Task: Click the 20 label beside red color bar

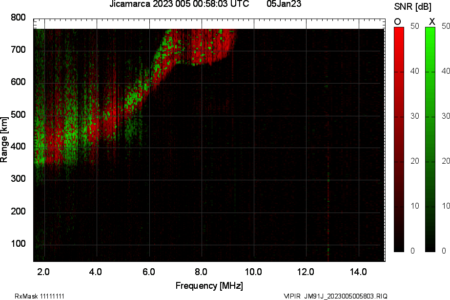Action: (415, 161)
